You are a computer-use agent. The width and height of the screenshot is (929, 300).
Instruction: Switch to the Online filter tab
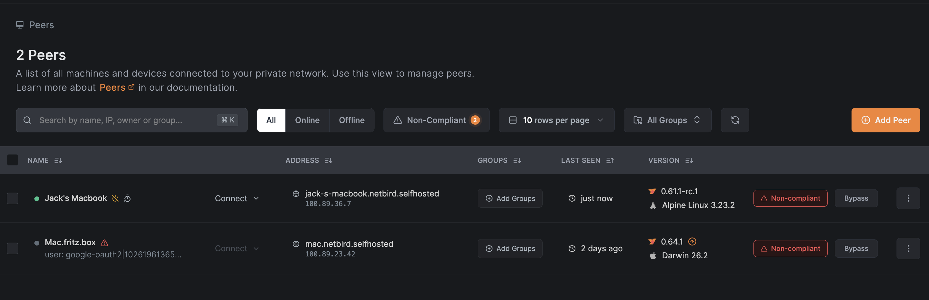tap(307, 120)
